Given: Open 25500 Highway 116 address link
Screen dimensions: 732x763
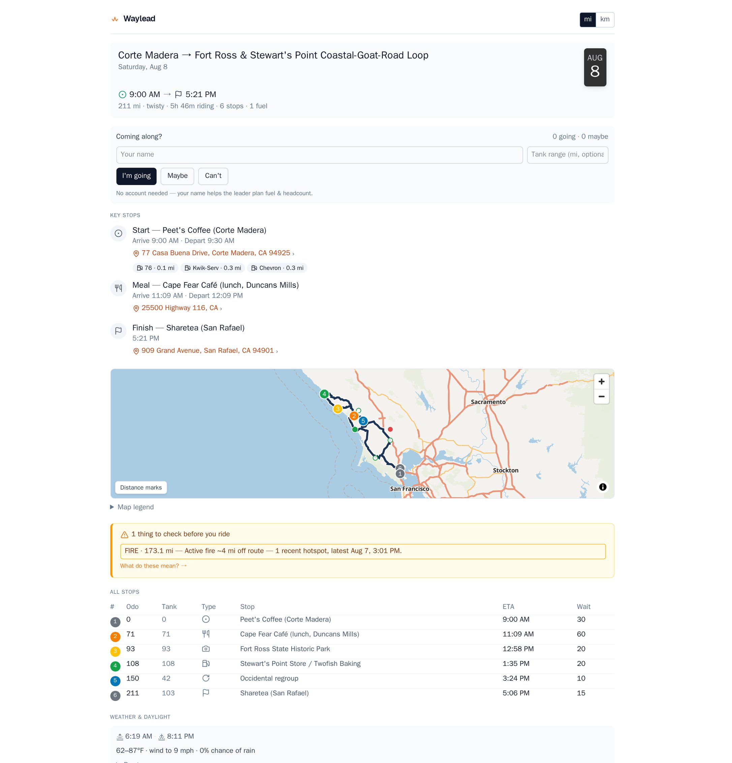Looking at the screenshot, I should 179,308.
